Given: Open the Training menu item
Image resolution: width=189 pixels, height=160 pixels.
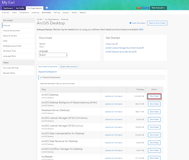Looking at the screenshot, I should (57, 12).
